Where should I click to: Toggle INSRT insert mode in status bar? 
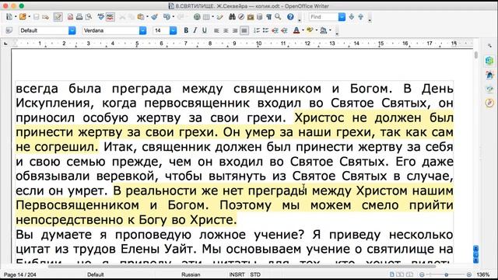[237, 275]
